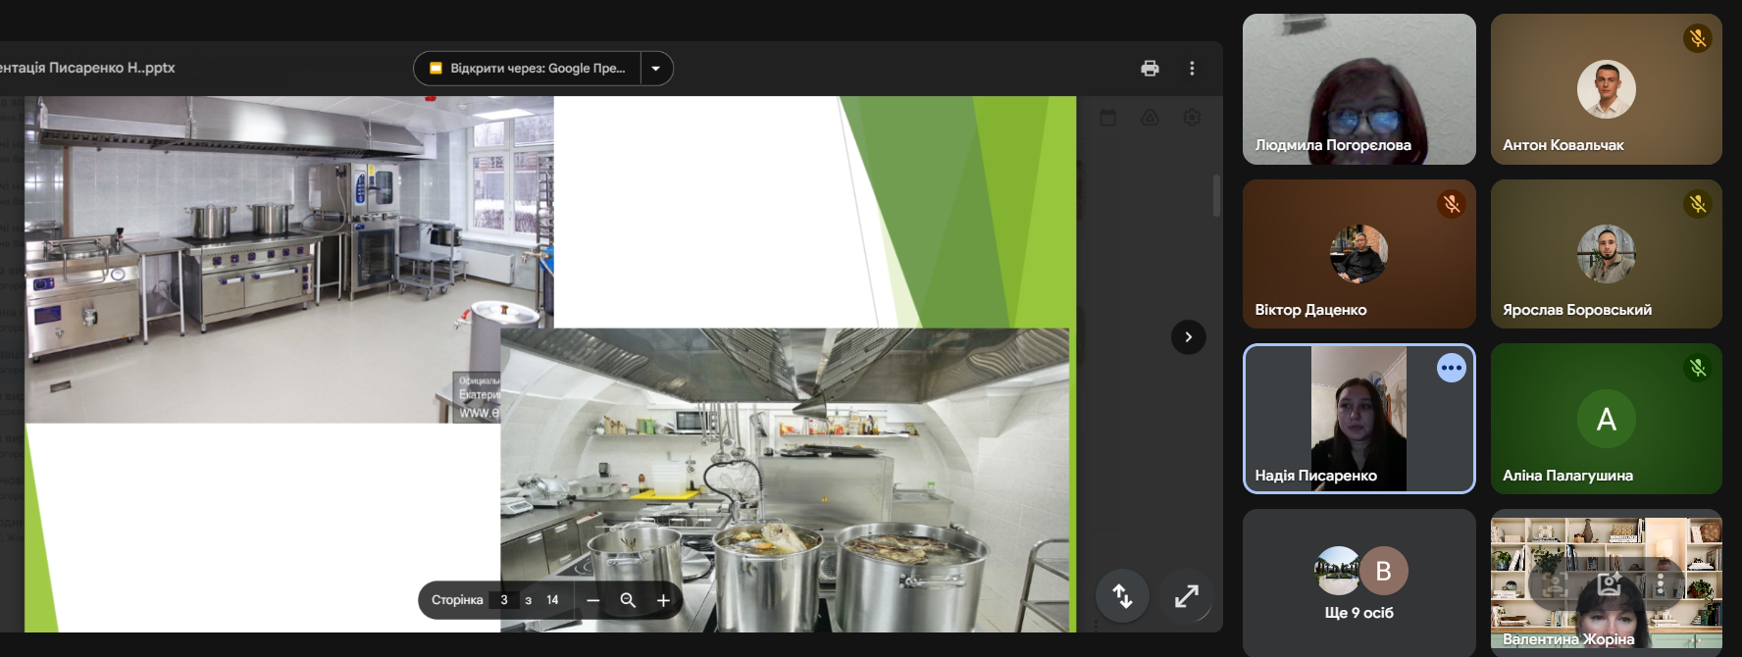Zoom out using the minus button

(x=592, y=600)
